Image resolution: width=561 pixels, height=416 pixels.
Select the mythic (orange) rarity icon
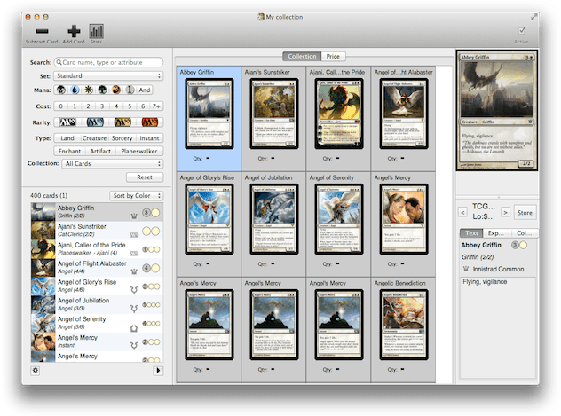click(x=149, y=122)
